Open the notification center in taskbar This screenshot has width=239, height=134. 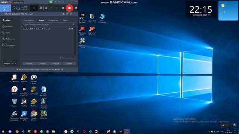235,131
